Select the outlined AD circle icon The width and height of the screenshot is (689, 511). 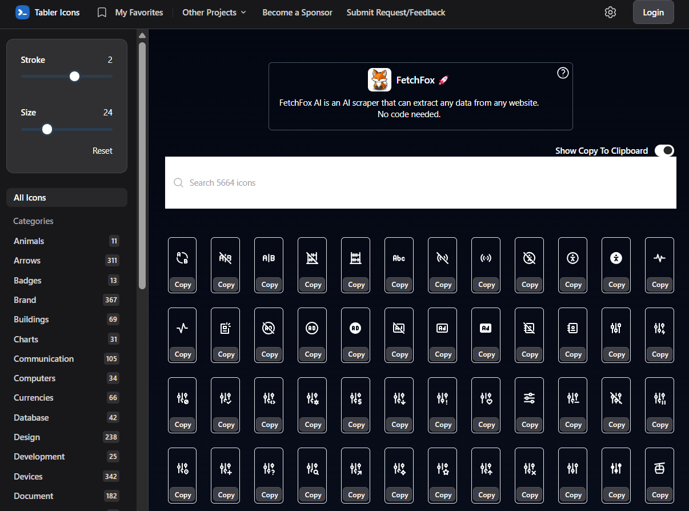[x=313, y=328]
